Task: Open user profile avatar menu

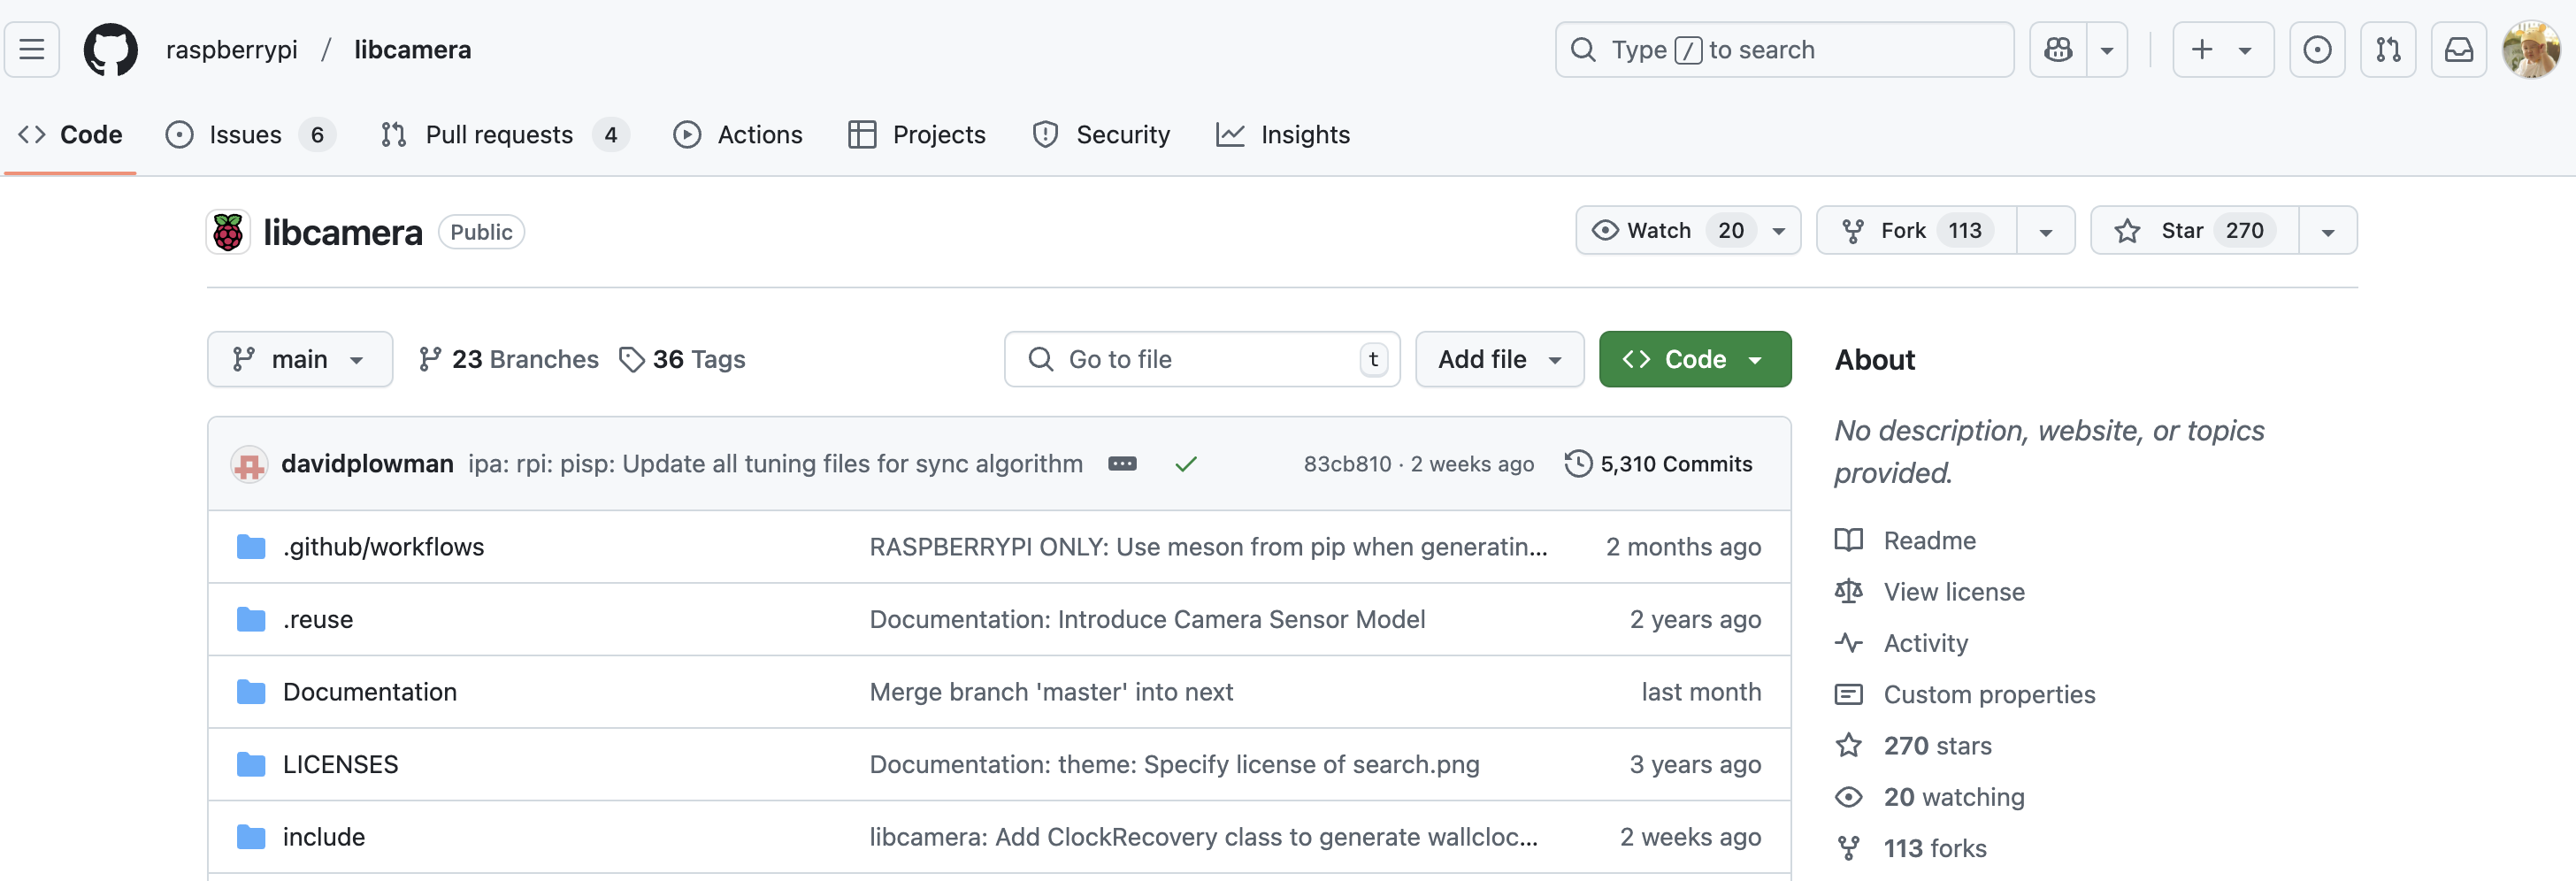Action: [x=2531, y=49]
